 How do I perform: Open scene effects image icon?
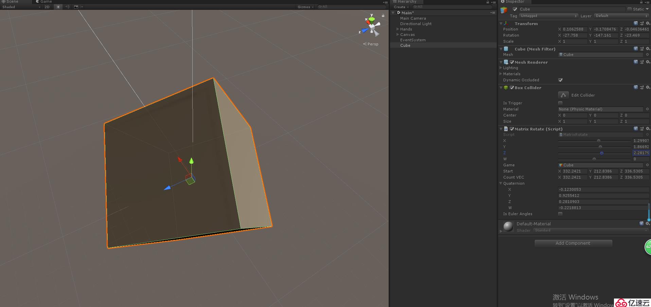[76, 7]
